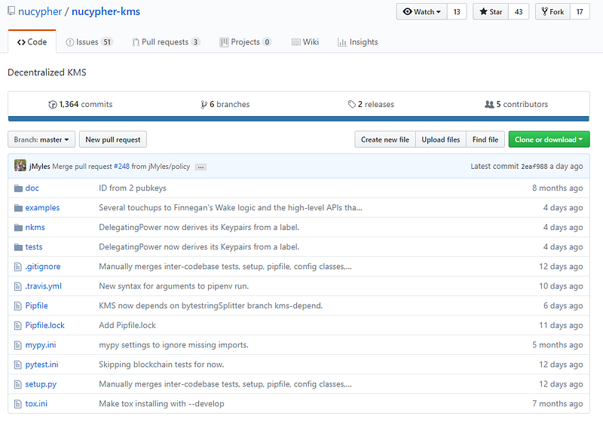Click the repository book icon beside nucypher
Image resolution: width=603 pixels, height=422 pixels.
coord(11,11)
